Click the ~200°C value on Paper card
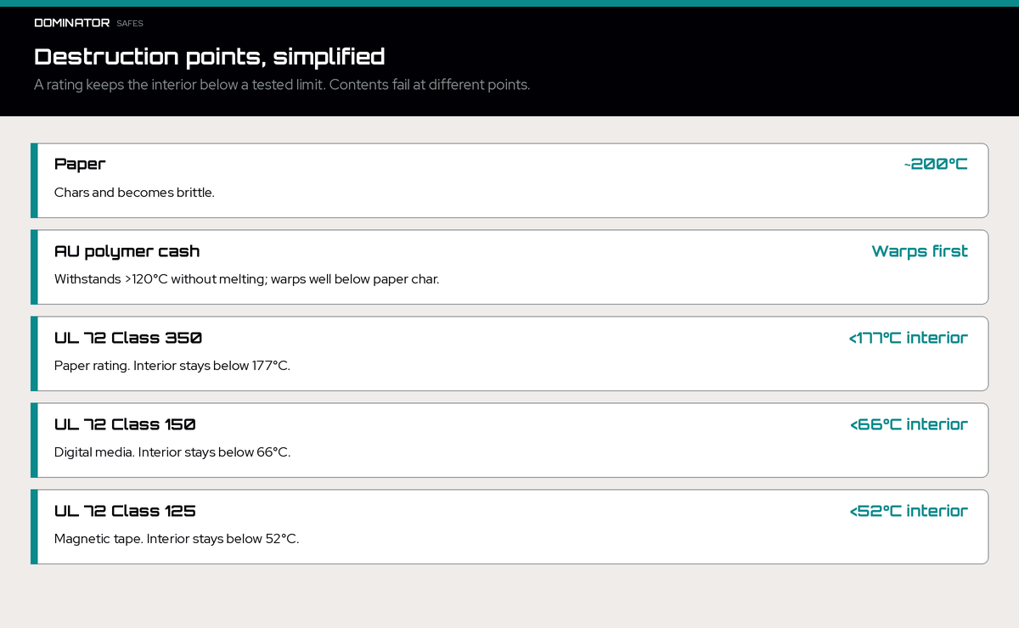 pyautogui.click(x=936, y=164)
